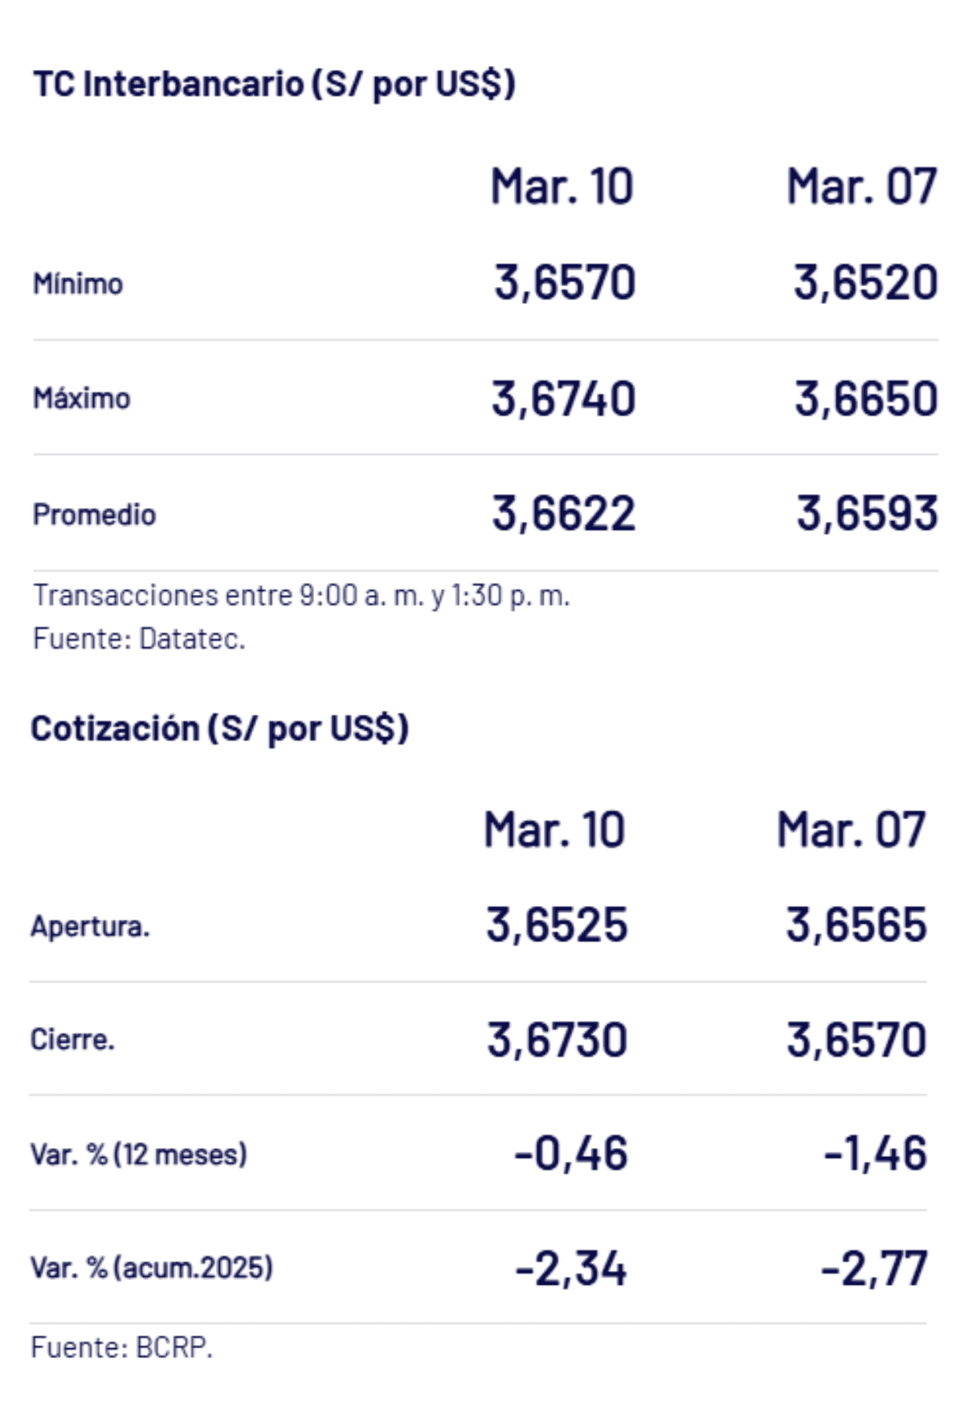Click the Fuente: BCRP source note
The image size is (964, 1407).
coord(121,1347)
